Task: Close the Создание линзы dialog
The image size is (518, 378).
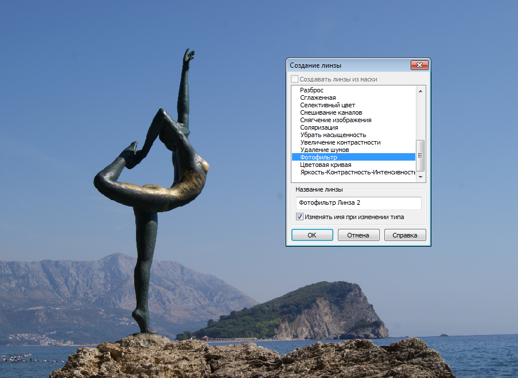Action: (x=419, y=65)
